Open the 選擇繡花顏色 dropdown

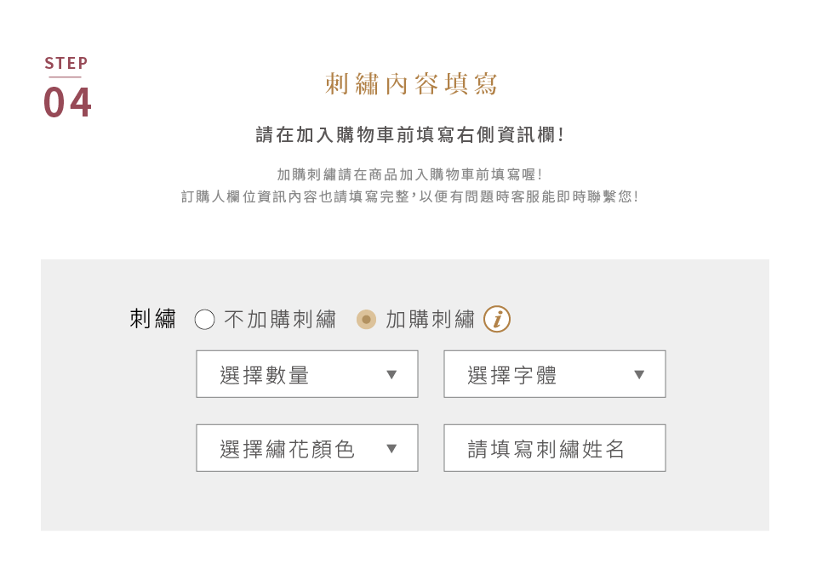pos(307,448)
